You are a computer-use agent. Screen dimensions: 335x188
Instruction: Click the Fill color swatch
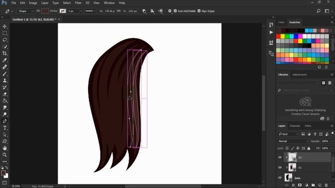click(45, 11)
